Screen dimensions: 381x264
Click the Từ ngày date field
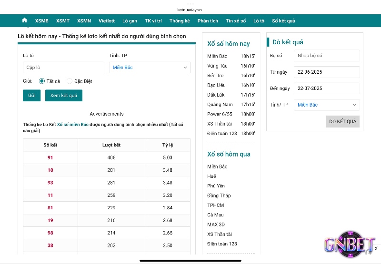(x=327, y=72)
